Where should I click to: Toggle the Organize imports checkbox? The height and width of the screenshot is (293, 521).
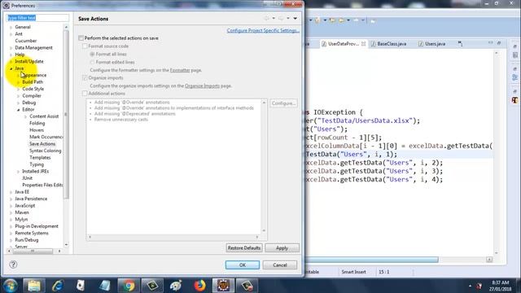[x=85, y=78]
